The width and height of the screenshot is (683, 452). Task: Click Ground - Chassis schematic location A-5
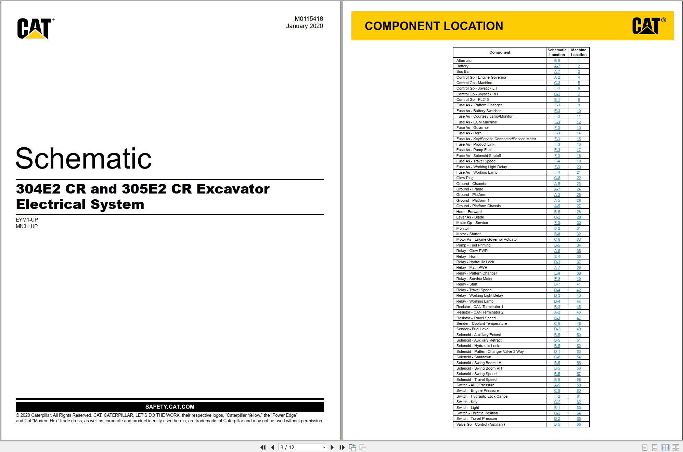point(557,184)
